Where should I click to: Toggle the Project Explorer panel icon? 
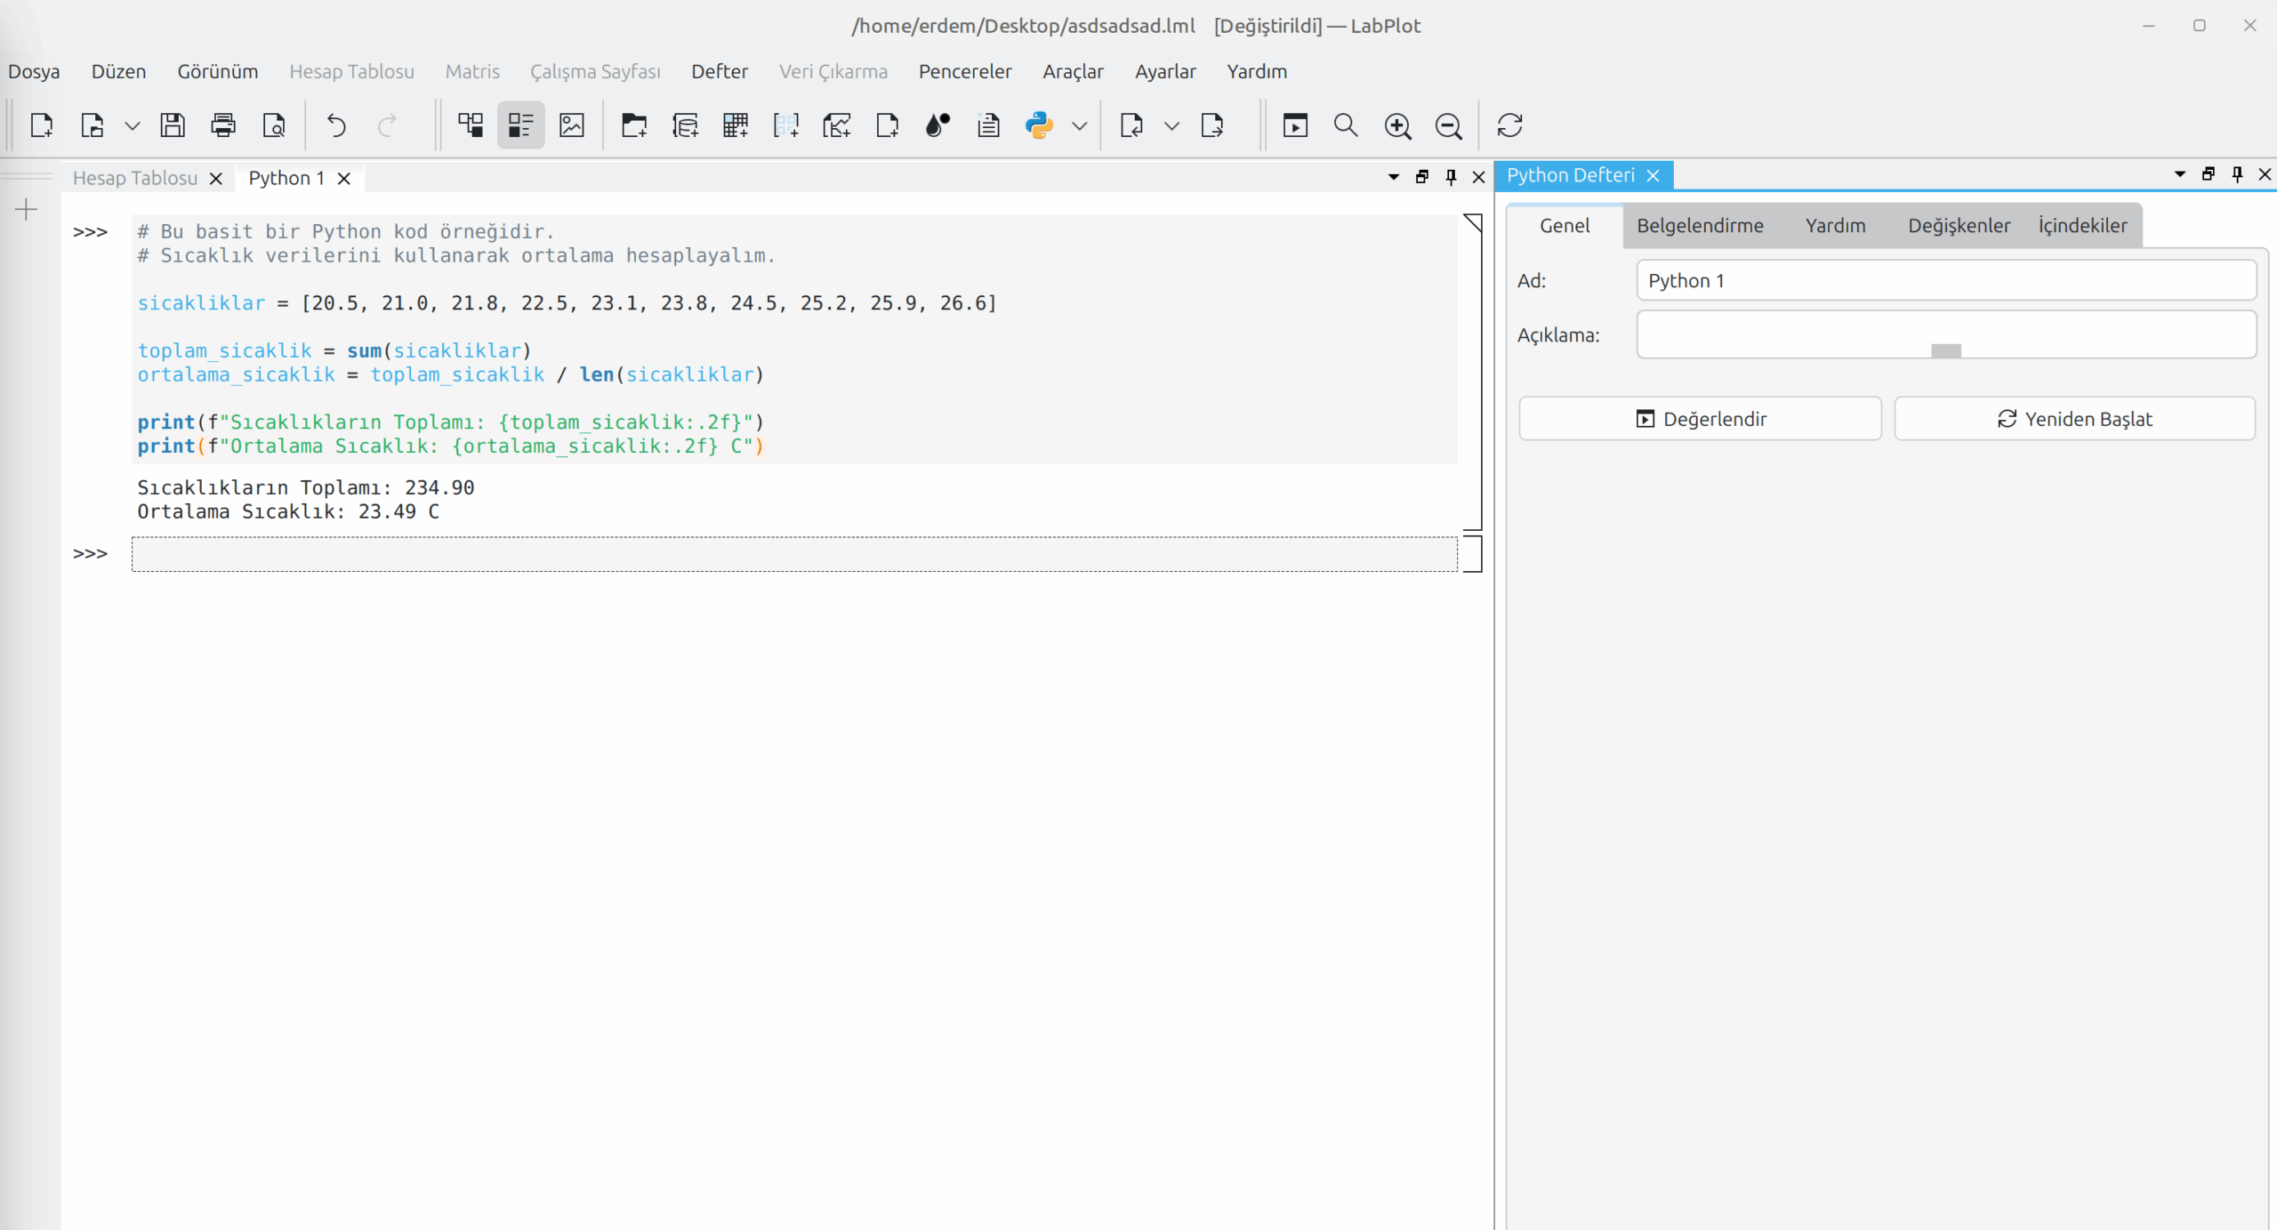coord(471,125)
